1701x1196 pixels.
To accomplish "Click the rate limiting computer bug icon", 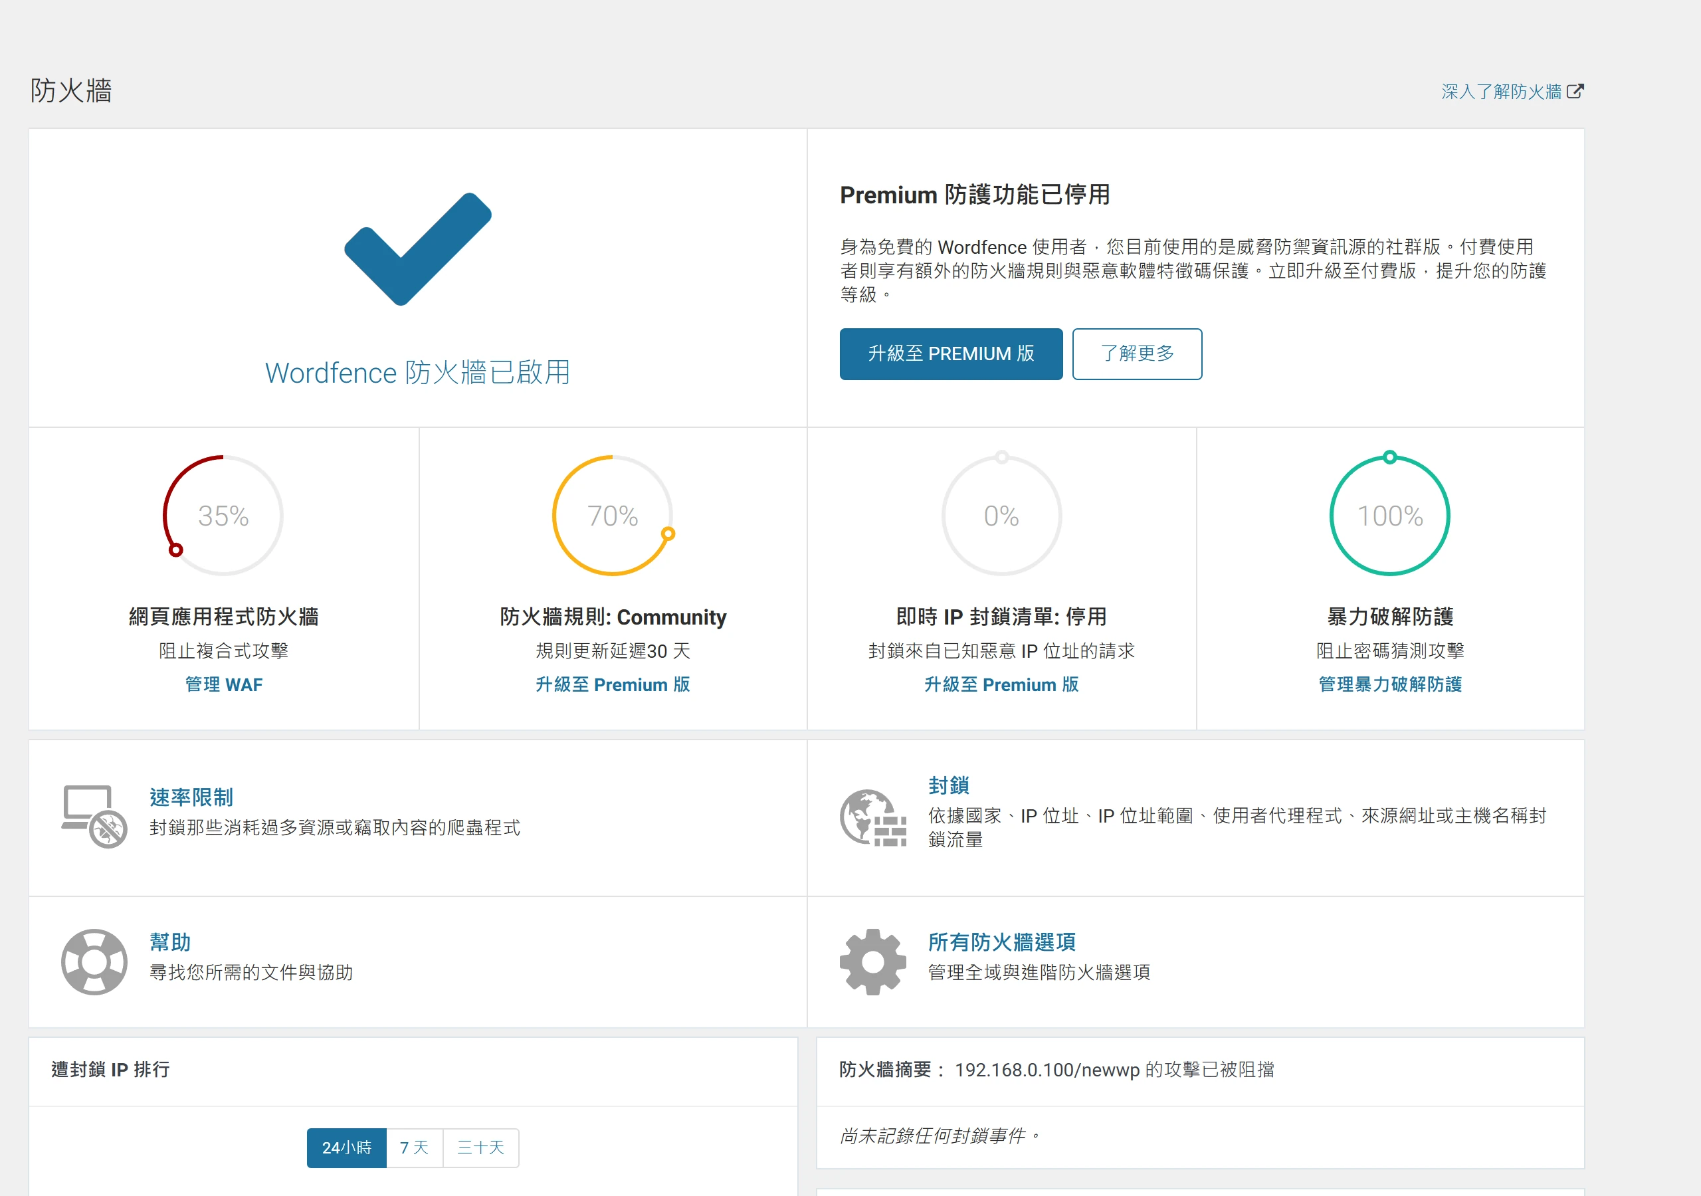I will tap(94, 817).
